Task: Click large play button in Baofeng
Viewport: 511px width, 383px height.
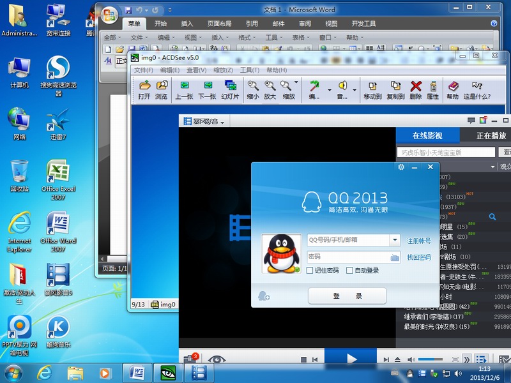Action: (x=351, y=358)
